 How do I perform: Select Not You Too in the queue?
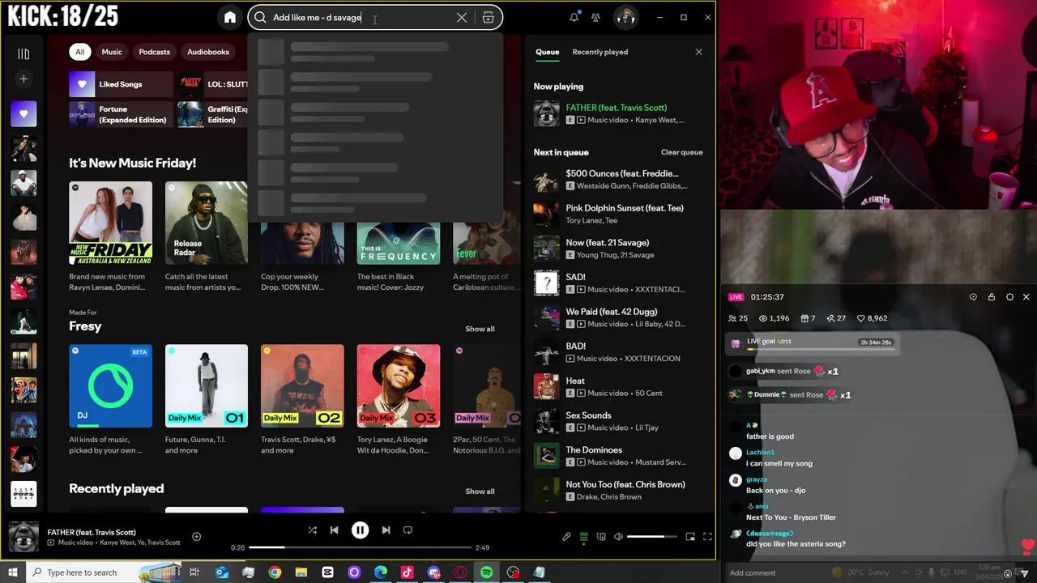tap(618, 491)
